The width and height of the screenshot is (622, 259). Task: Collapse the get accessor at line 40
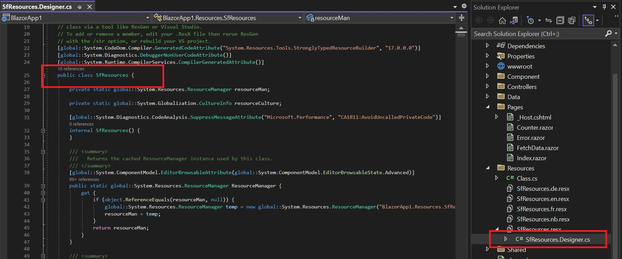(x=43, y=193)
